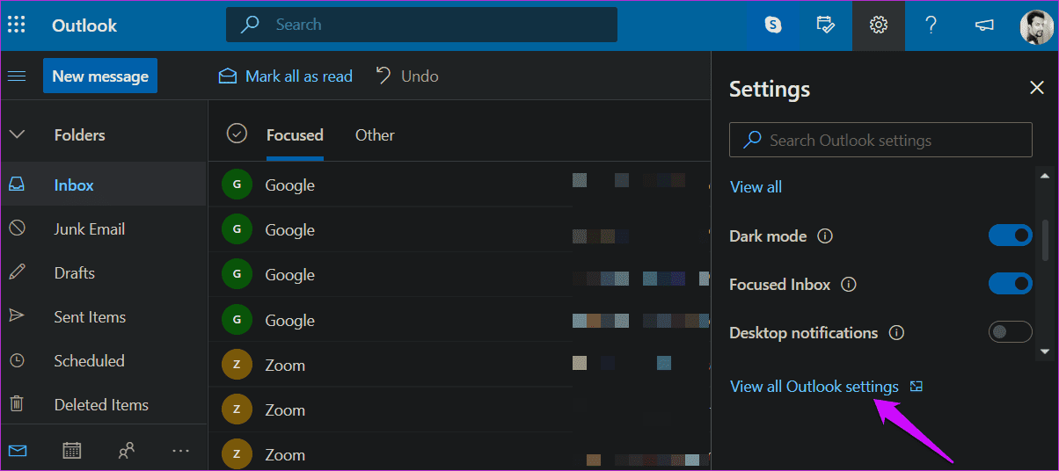Open the account profile picture
Image resolution: width=1059 pixels, height=471 pixels.
(x=1037, y=26)
